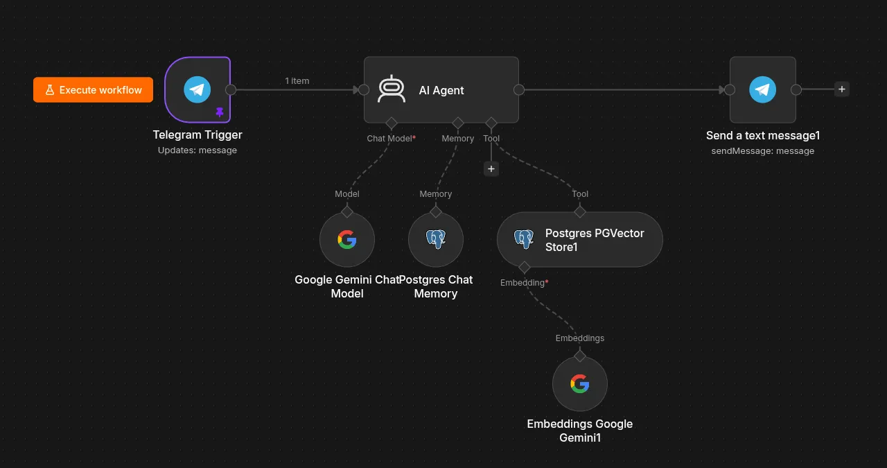
Task: Click the Model diamond atop Gemini Chat Model
Action: [347, 211]
